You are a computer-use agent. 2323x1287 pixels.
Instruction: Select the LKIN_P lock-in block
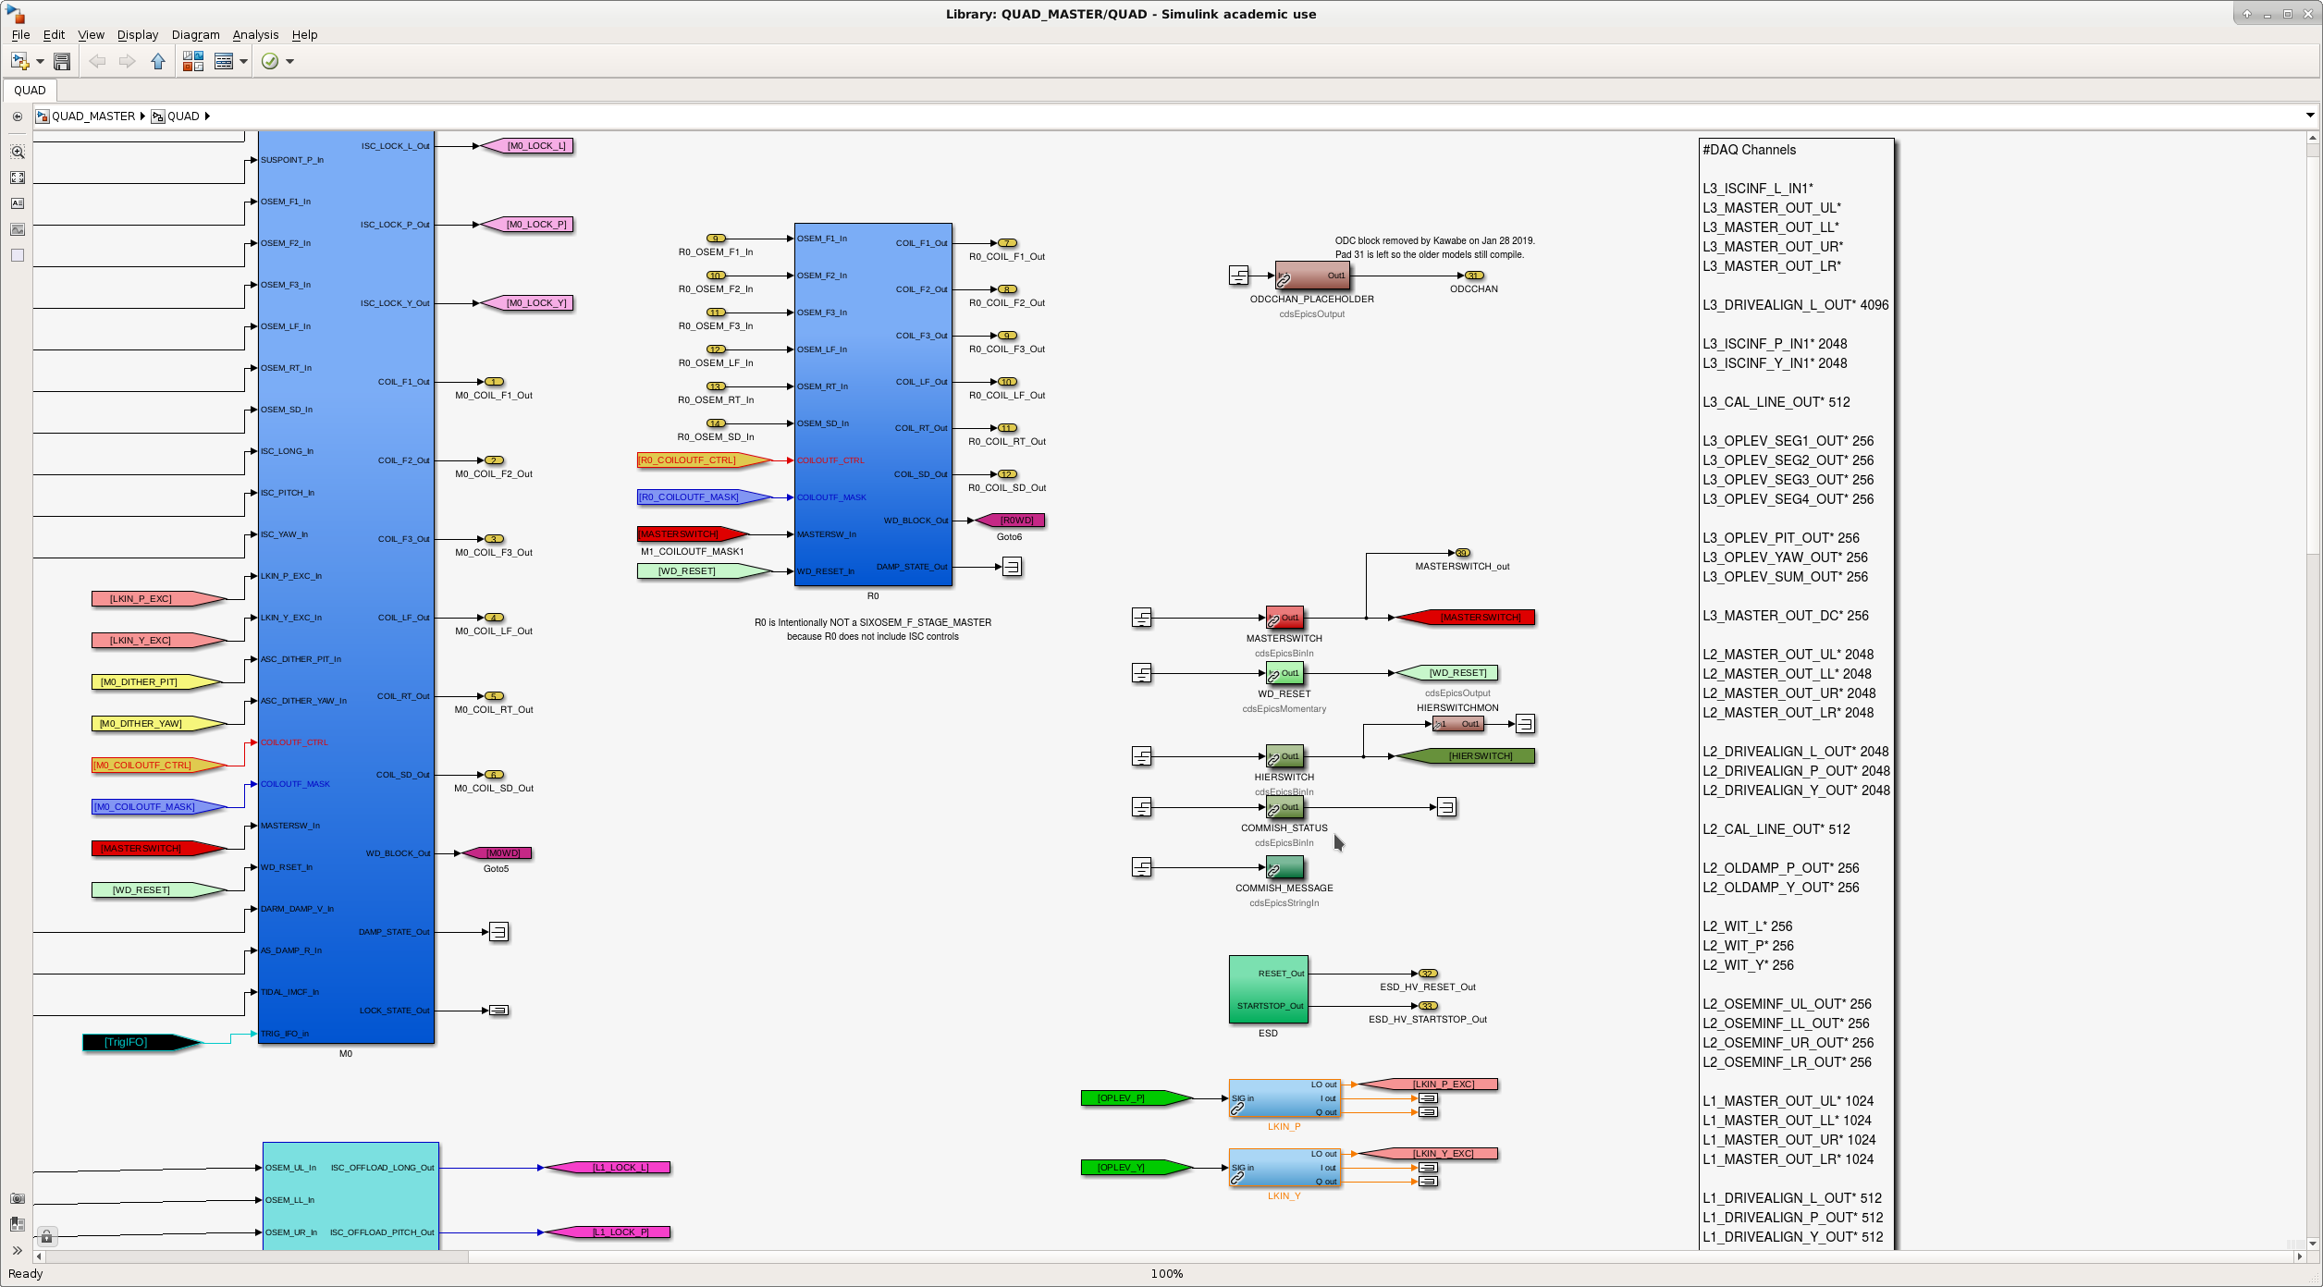(x=1284, y=1098)
